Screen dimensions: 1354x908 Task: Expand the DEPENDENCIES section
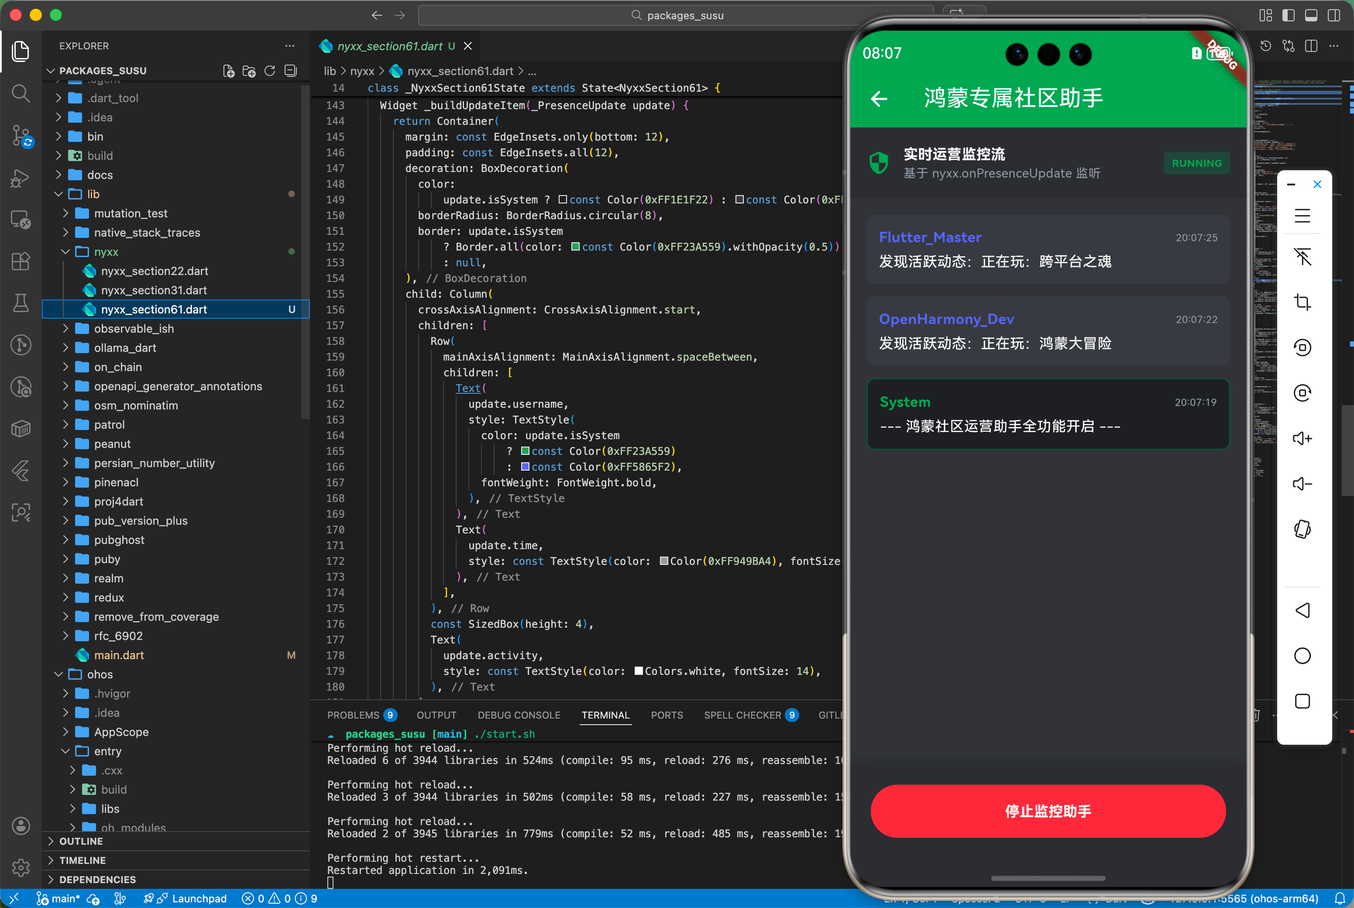(x=175, y=879)
